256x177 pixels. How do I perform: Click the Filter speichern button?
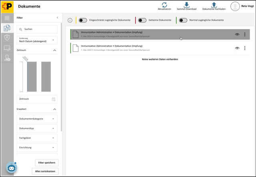point(47,163)
